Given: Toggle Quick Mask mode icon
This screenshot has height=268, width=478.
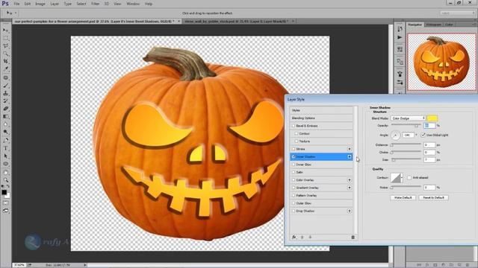Looking at the screenshot, I should (x=5, y=203).
